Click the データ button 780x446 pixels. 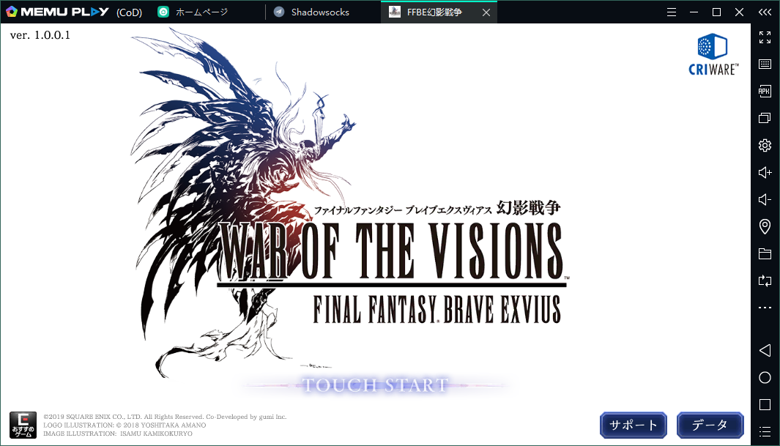point(710,425)
